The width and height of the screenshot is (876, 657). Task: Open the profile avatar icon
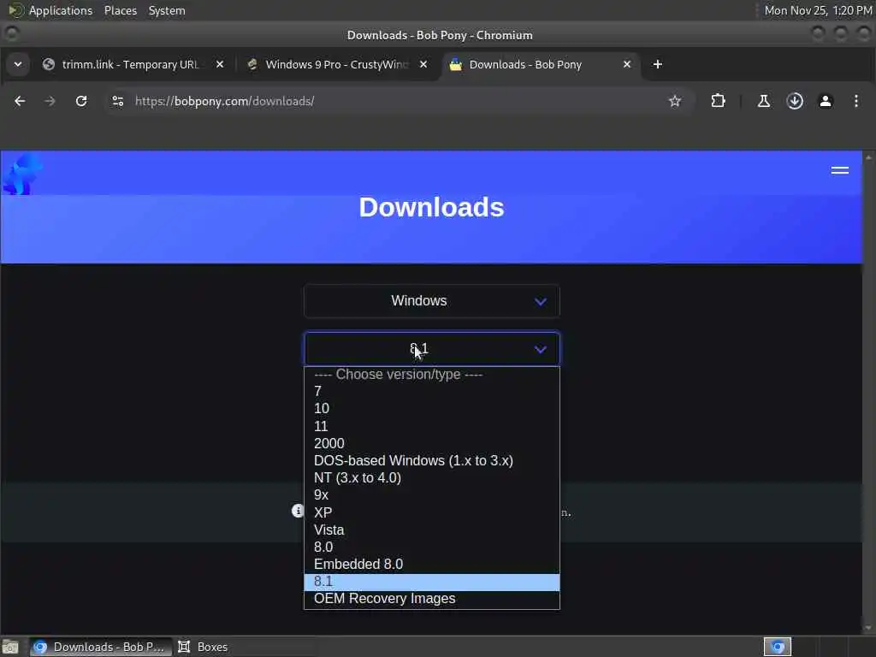click(x=826, y=101)
